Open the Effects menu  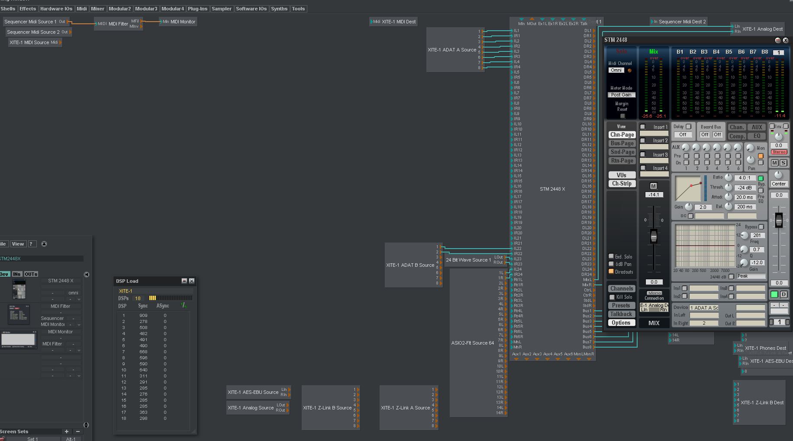click(28, 9)
